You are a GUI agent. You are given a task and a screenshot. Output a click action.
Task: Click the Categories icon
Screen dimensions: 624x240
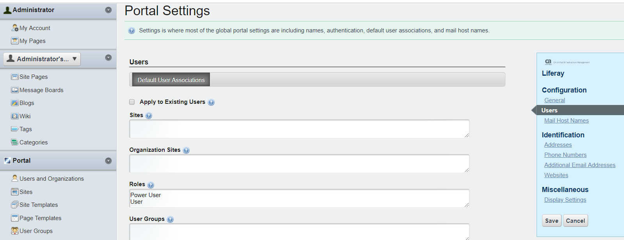click(x=15, y=142)
